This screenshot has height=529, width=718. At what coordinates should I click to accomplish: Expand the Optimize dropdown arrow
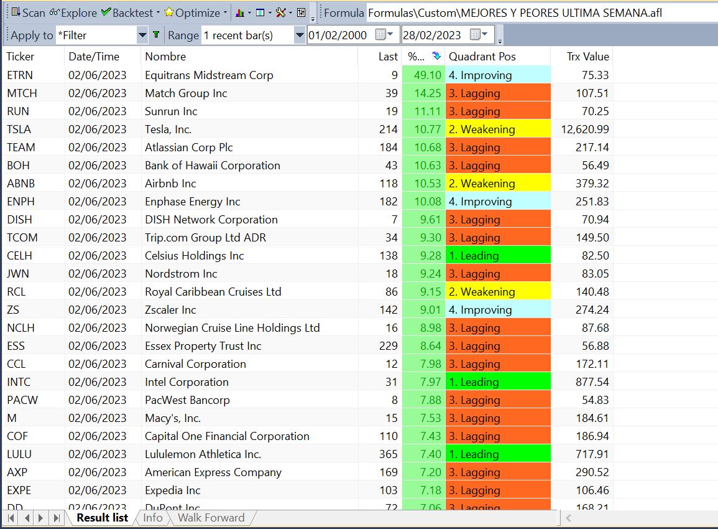pyautogui.click(x=225, y=13)
